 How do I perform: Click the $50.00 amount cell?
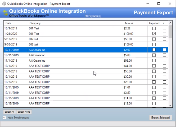pyautogui.click(x=135, y=39)
